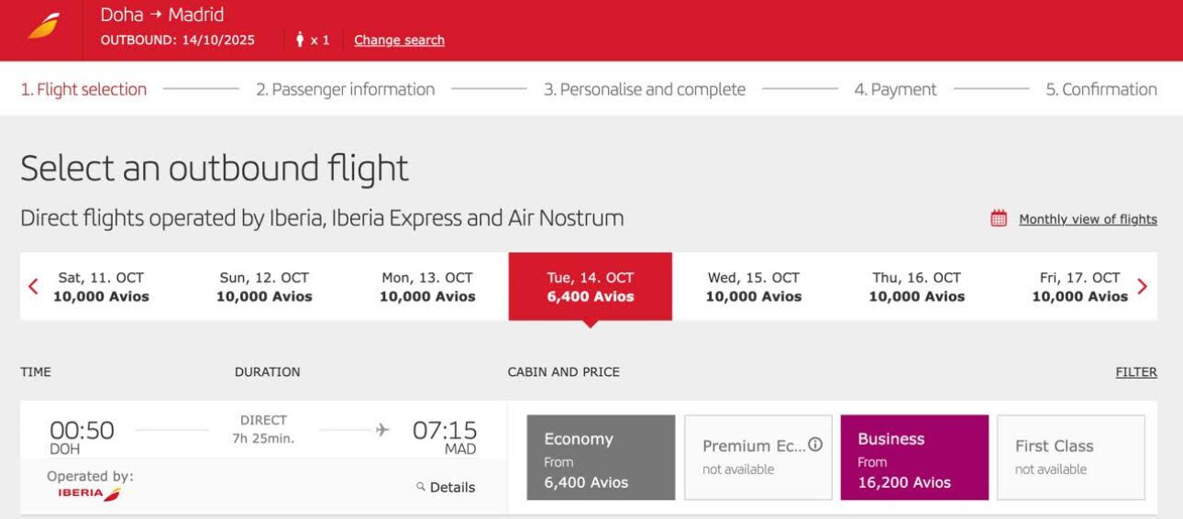The image size is (1183, 519).
Task: Click the magnifier icon beside Details
Action: point(421,487)
